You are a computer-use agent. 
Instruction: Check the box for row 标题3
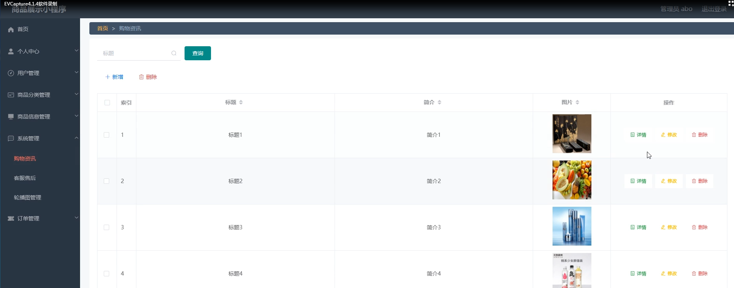click(x=106, y=227)
